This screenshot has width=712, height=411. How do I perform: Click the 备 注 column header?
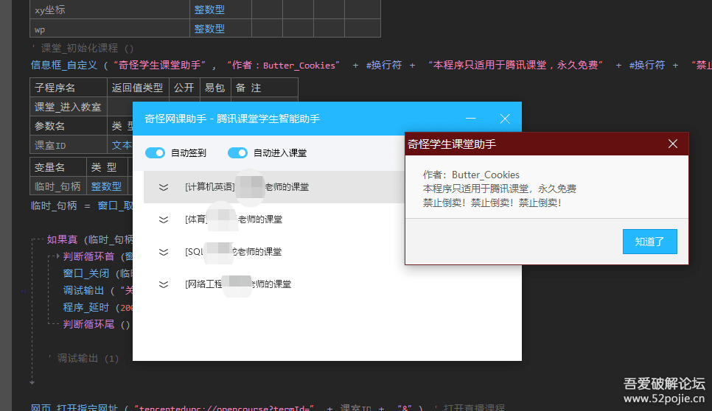point(265,88)
